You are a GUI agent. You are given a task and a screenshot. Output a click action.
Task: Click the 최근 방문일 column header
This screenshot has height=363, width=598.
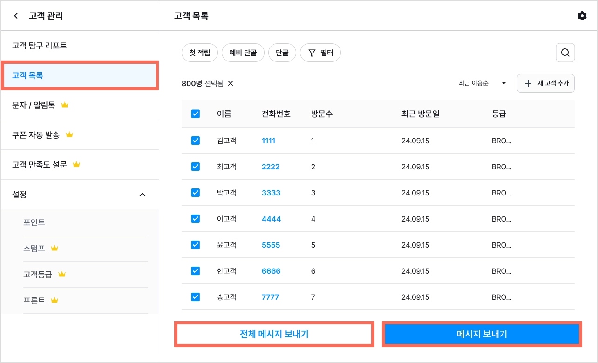[x=421, y=114]
